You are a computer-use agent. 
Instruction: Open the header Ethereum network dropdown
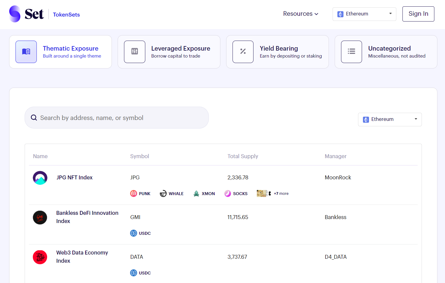coord(364,14)
